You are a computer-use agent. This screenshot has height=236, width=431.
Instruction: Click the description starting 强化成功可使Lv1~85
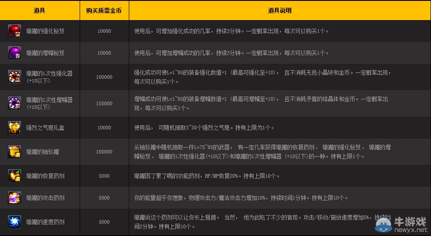263,77
